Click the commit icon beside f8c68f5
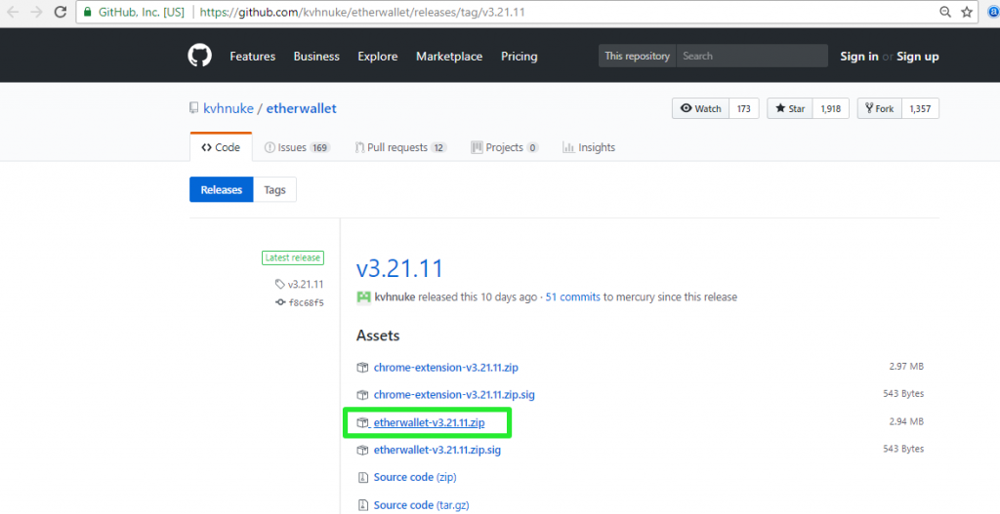Screen dimensions: 1000x514 pos(280,302)
